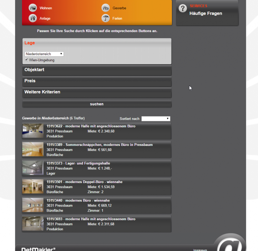Click the NetMakler logo in footer
This screenshot has height=251, width=258.
click(x=38, y=249)
